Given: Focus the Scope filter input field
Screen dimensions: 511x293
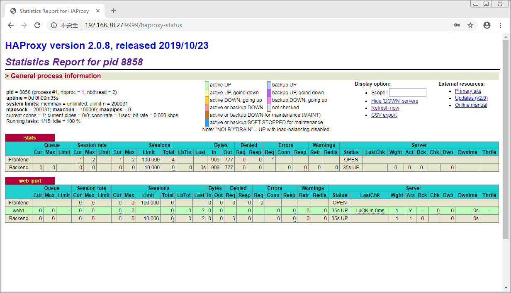Looking at the screenshot, I should point(408,92).
